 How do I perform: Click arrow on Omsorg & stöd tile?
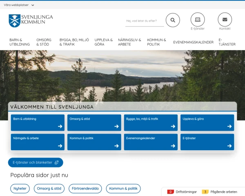click(116, 126)
